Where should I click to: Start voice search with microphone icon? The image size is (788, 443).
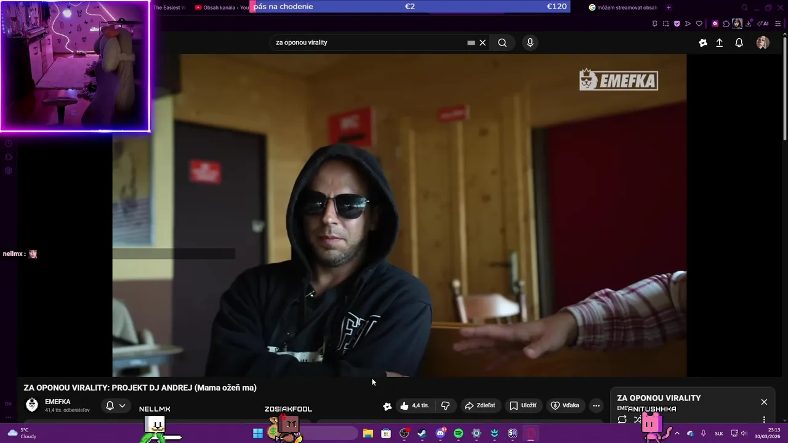coord(530,42)
